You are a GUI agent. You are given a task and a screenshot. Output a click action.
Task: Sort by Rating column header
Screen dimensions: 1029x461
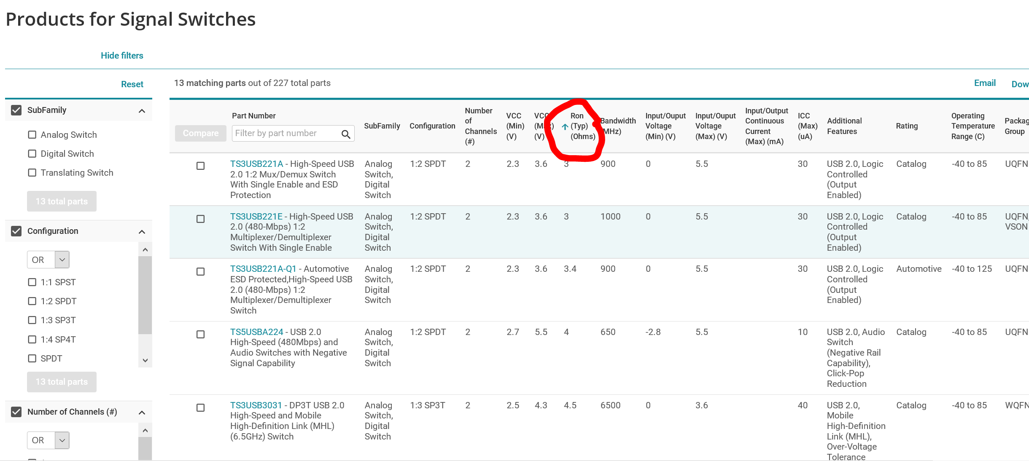click(907, 126)
